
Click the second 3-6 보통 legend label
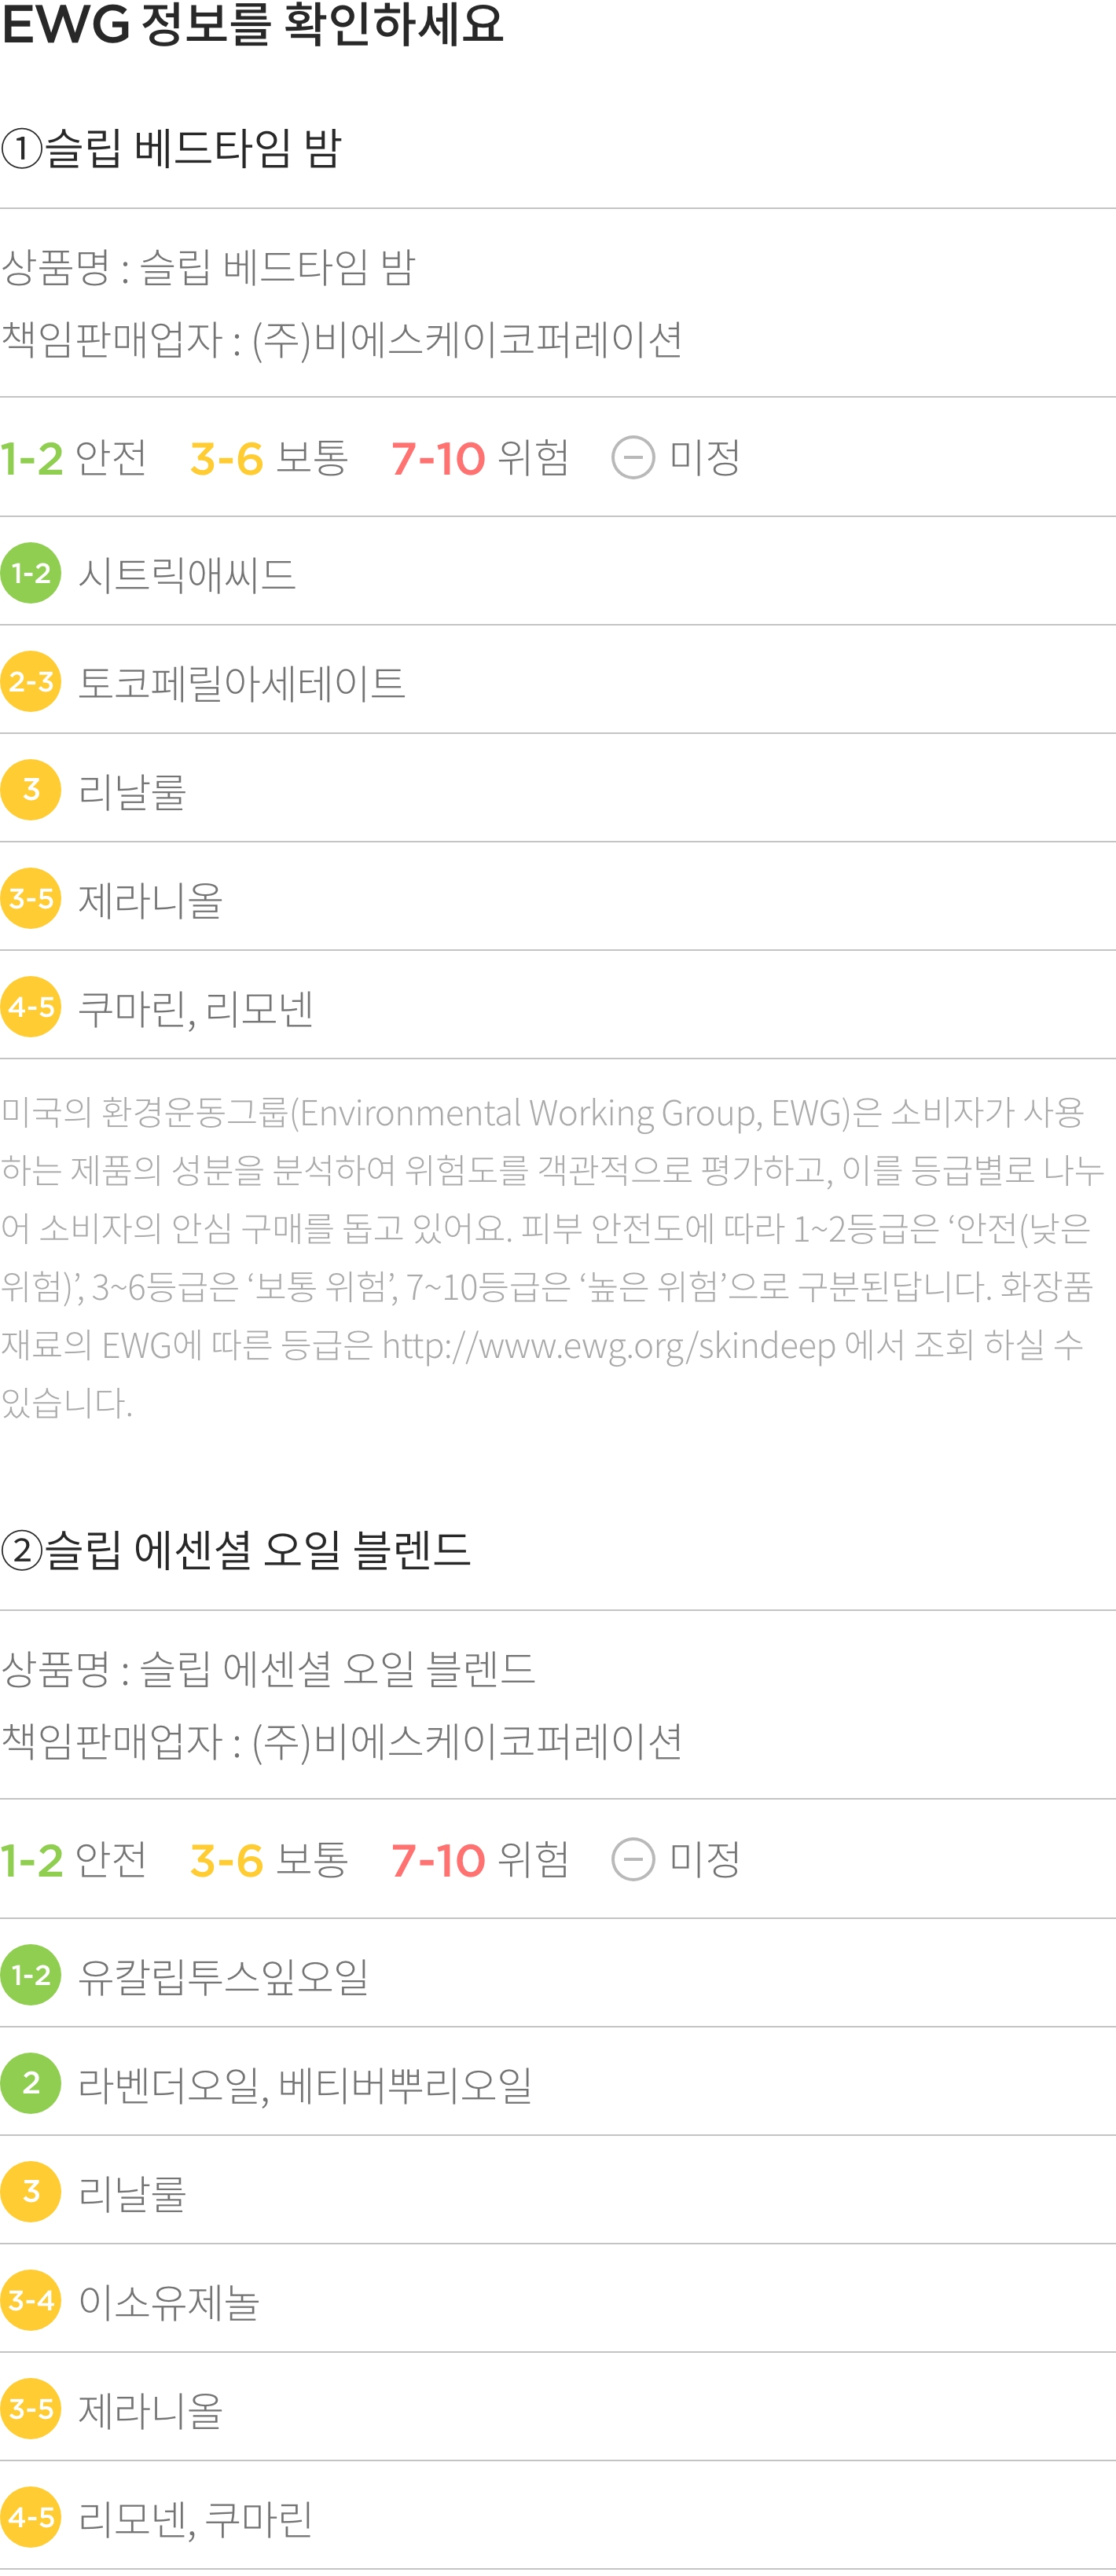269,1860
